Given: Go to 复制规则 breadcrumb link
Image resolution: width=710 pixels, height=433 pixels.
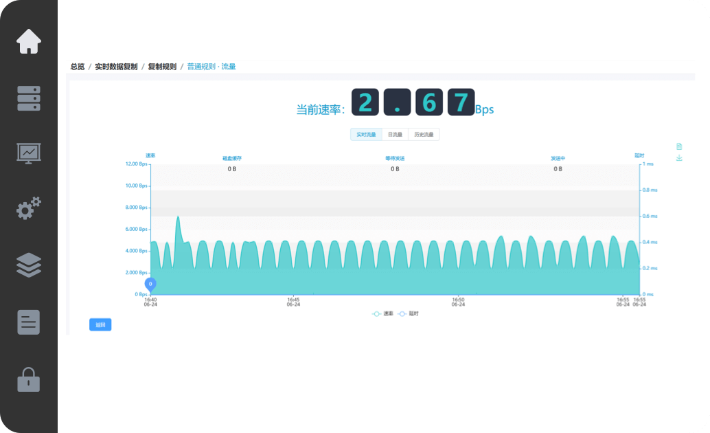Looking at the screenshot, I should (162, 67).
